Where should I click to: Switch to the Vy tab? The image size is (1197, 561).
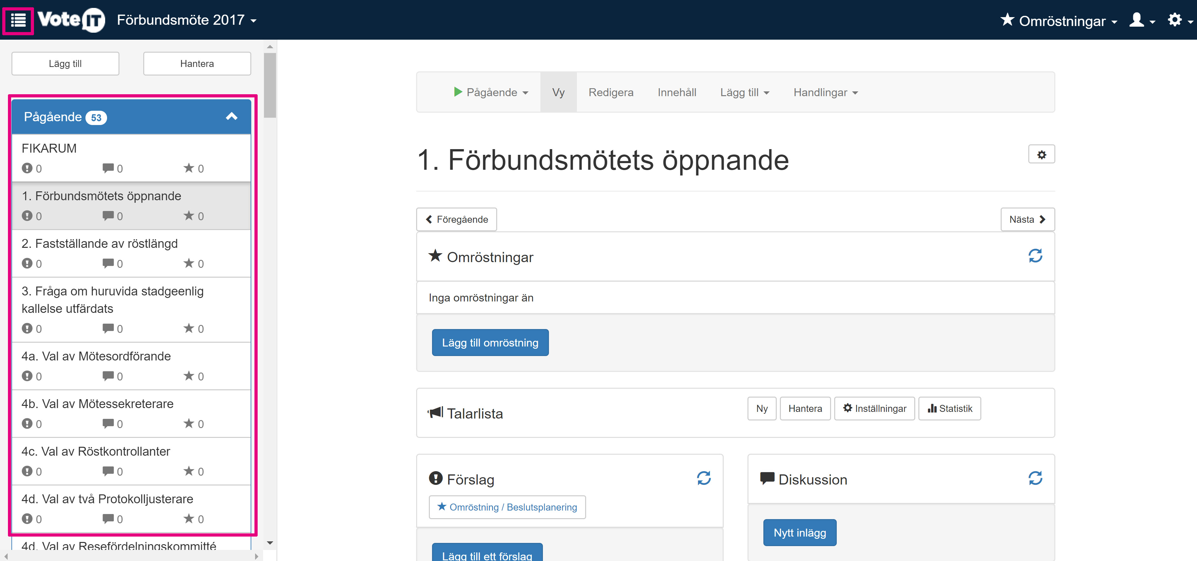click(x=558, y=92)
